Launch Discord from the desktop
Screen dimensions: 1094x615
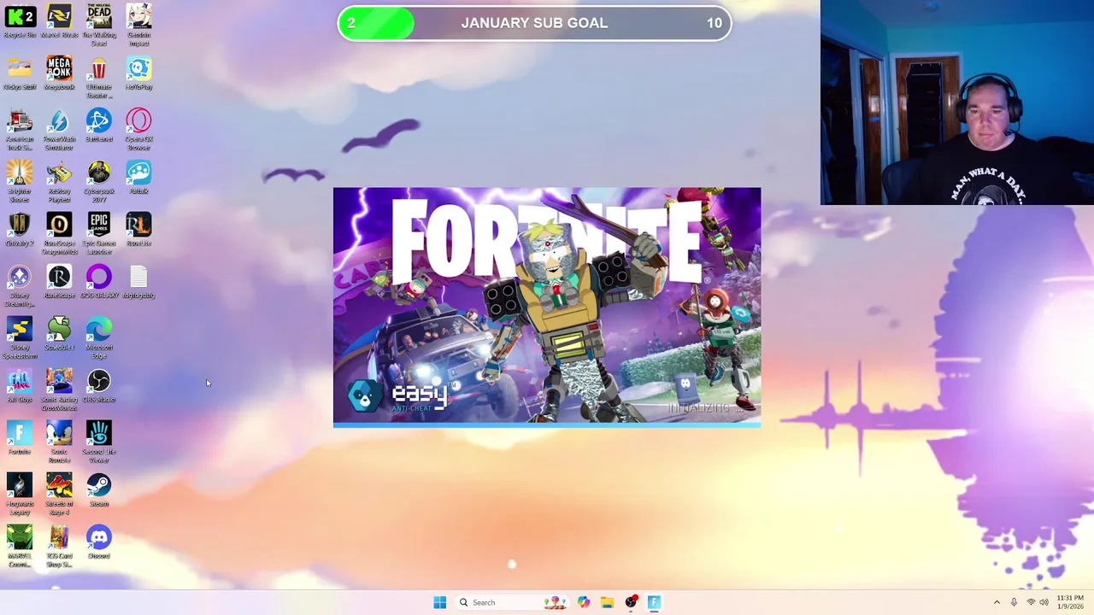(x=99, y=543)
